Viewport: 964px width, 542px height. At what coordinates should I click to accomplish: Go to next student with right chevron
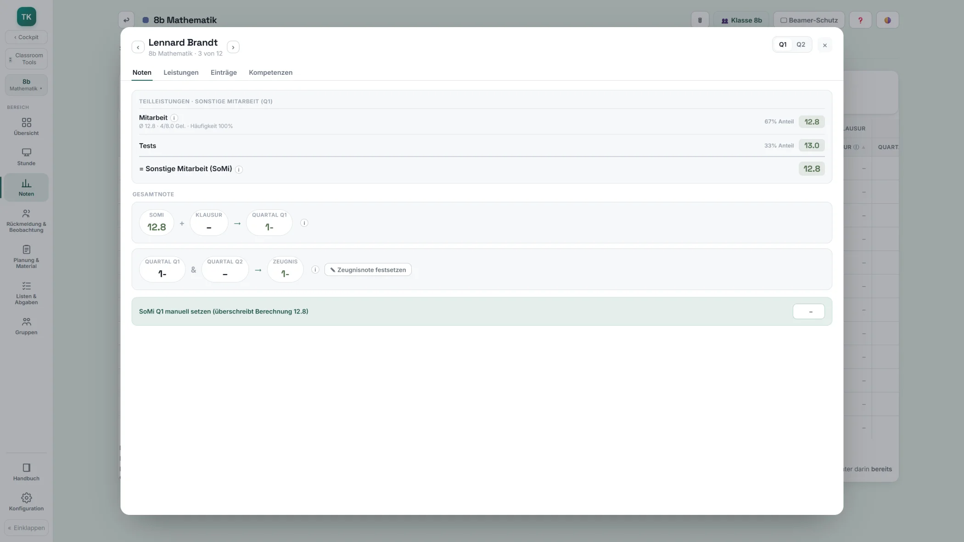(x=233, y=47)
